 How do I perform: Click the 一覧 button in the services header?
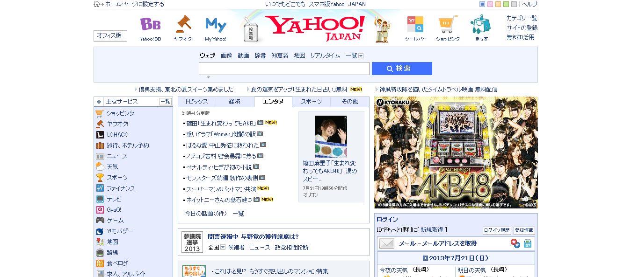[x=166, y=102]
